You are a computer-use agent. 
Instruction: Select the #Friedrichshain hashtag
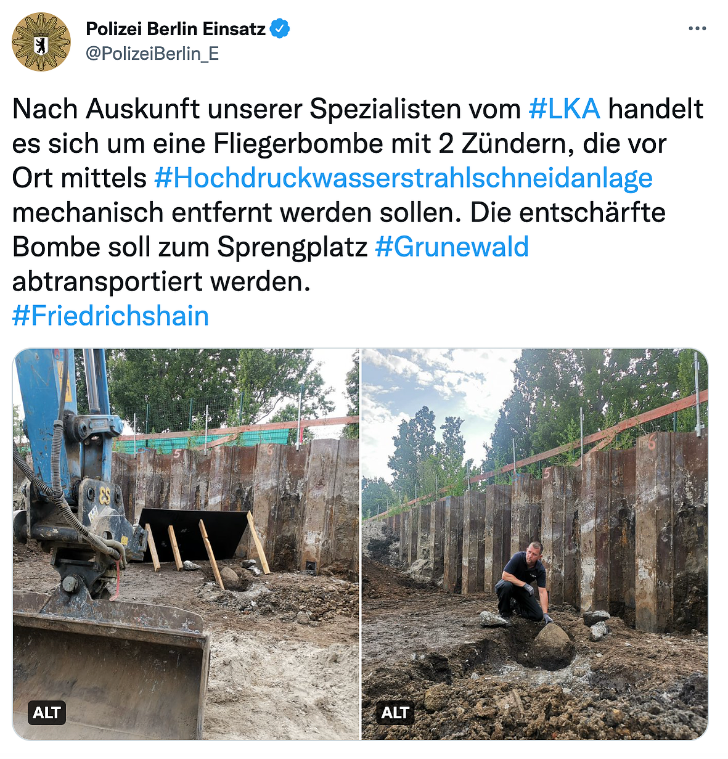(x=110, y=316)
